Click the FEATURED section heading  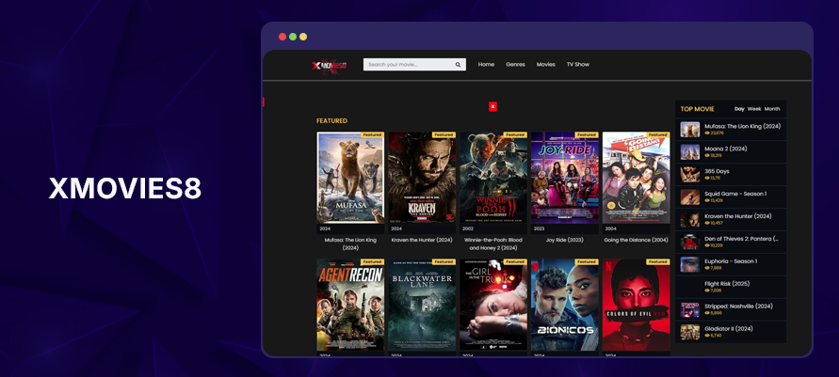coord(331,121)
